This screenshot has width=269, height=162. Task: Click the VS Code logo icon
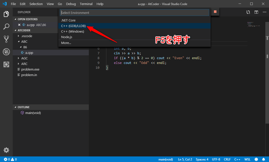[5, 4]
